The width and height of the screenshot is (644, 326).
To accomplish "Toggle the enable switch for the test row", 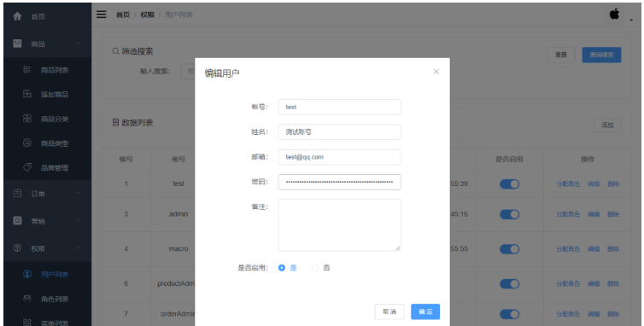I will tap(509, 184).
